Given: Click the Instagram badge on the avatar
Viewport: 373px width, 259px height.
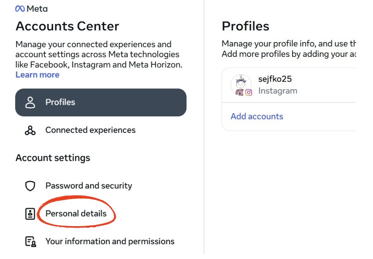Looking at the screenshot, I should (x=248, y=92).
